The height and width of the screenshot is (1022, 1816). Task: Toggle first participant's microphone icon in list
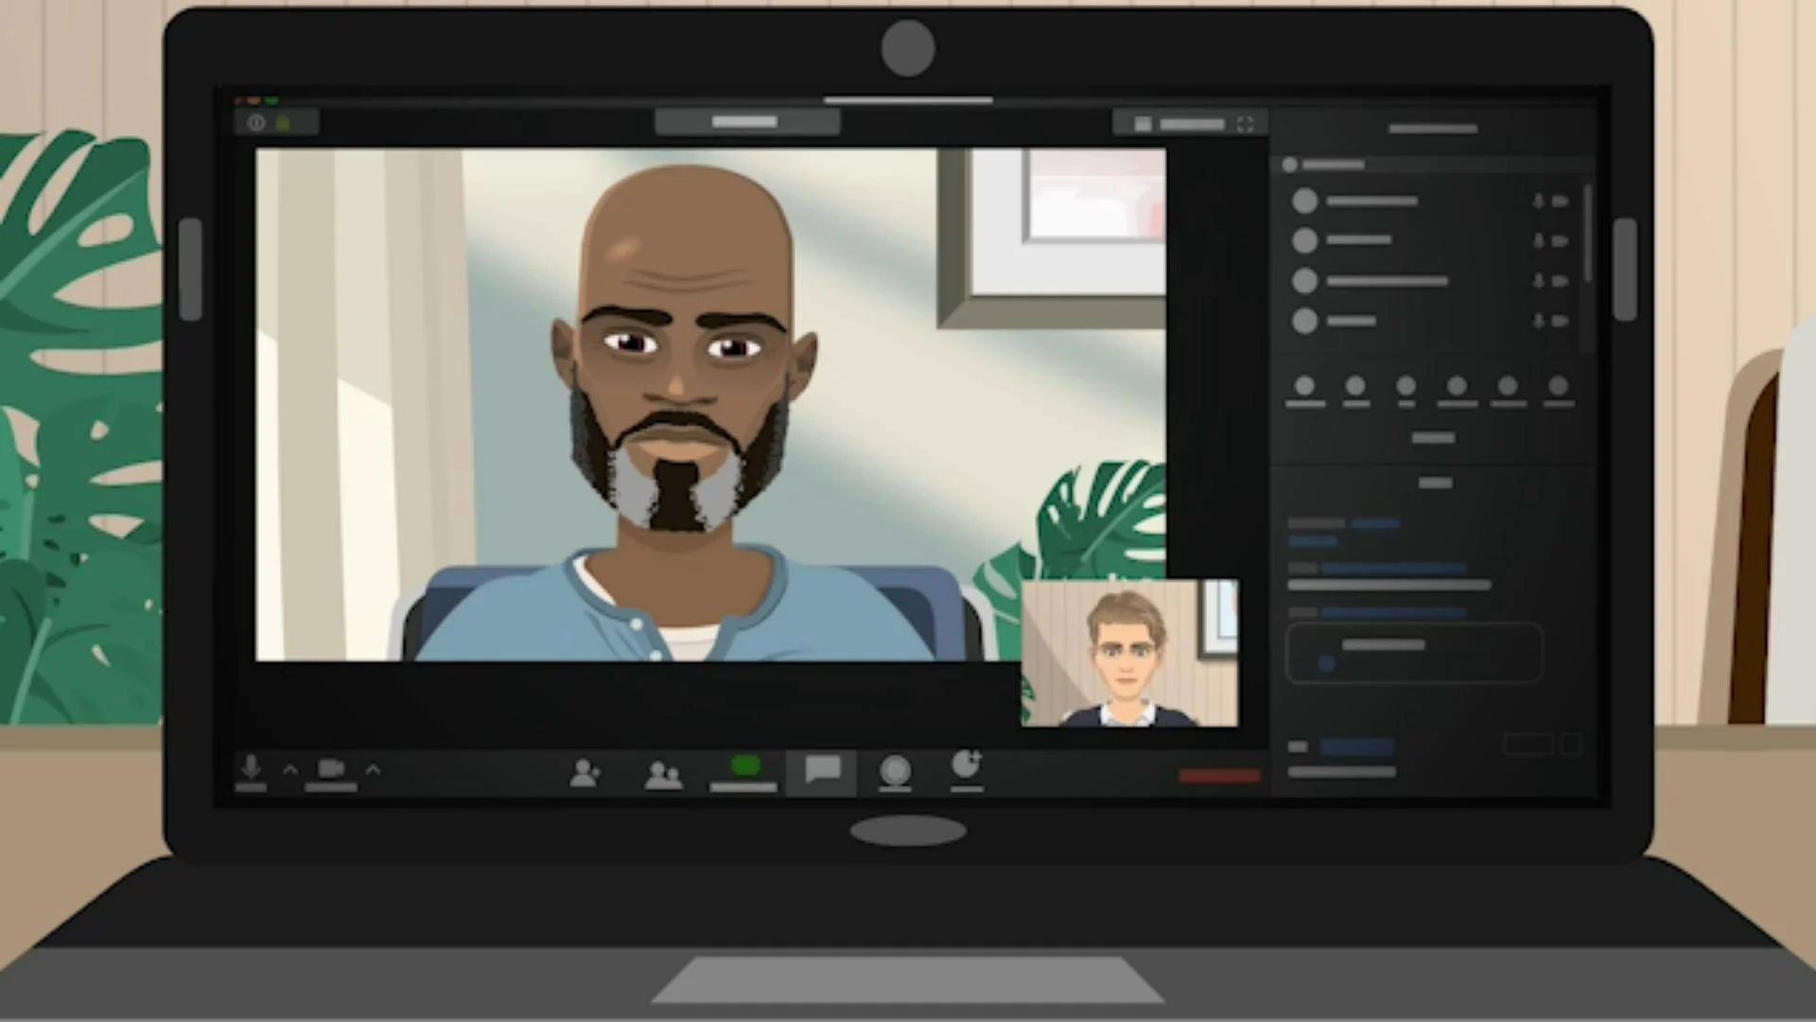(x=1538, y=202)
